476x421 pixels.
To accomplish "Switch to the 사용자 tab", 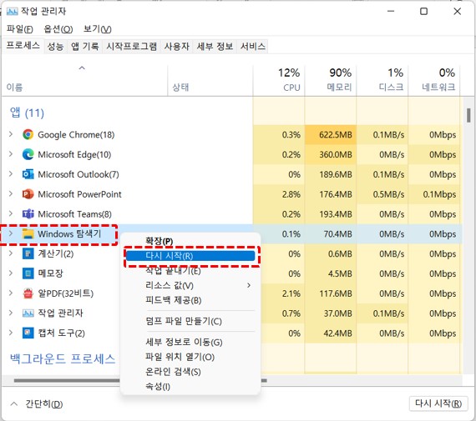I will [x=177, y=47].
